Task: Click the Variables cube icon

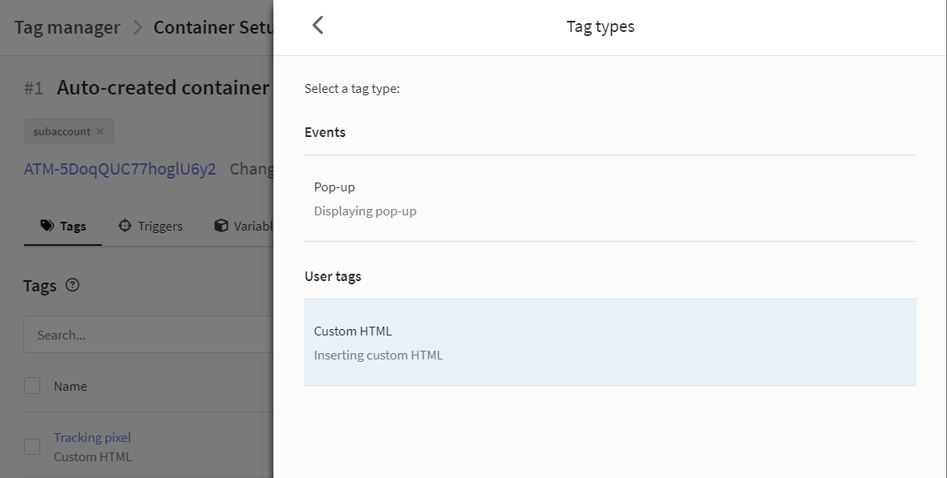Action: point(221,226)
